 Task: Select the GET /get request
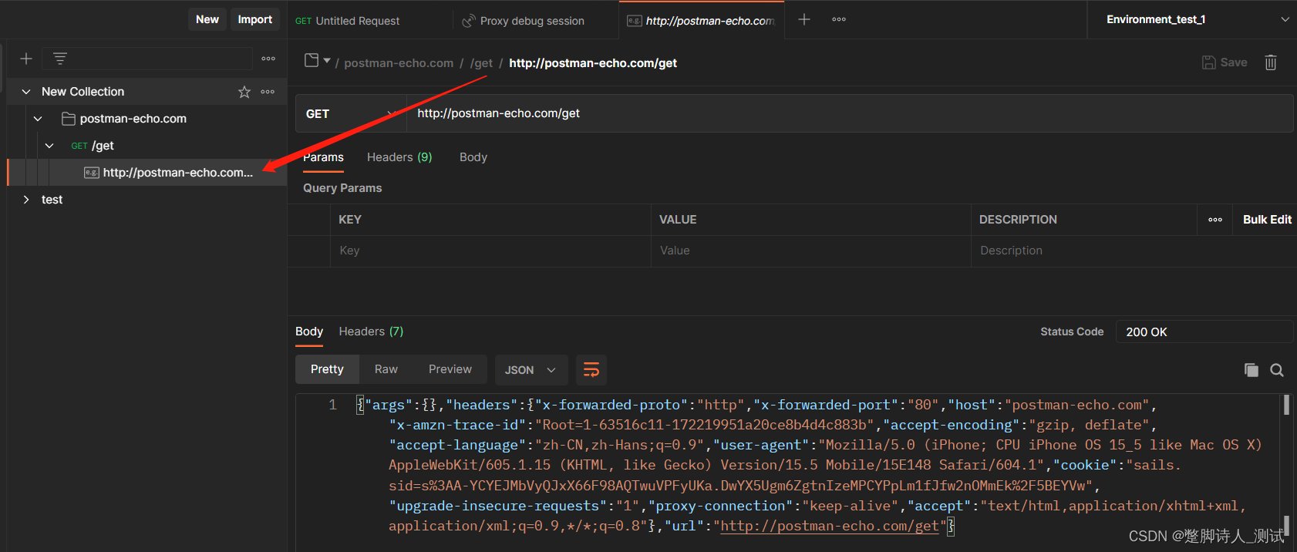coord(93,146)
